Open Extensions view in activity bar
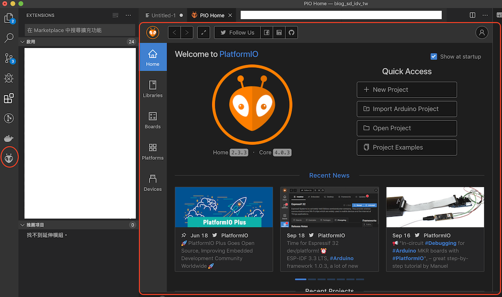 (x=9, y=98)
